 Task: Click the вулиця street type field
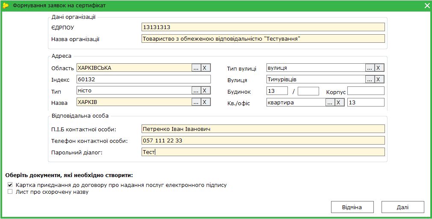(316, 68)
